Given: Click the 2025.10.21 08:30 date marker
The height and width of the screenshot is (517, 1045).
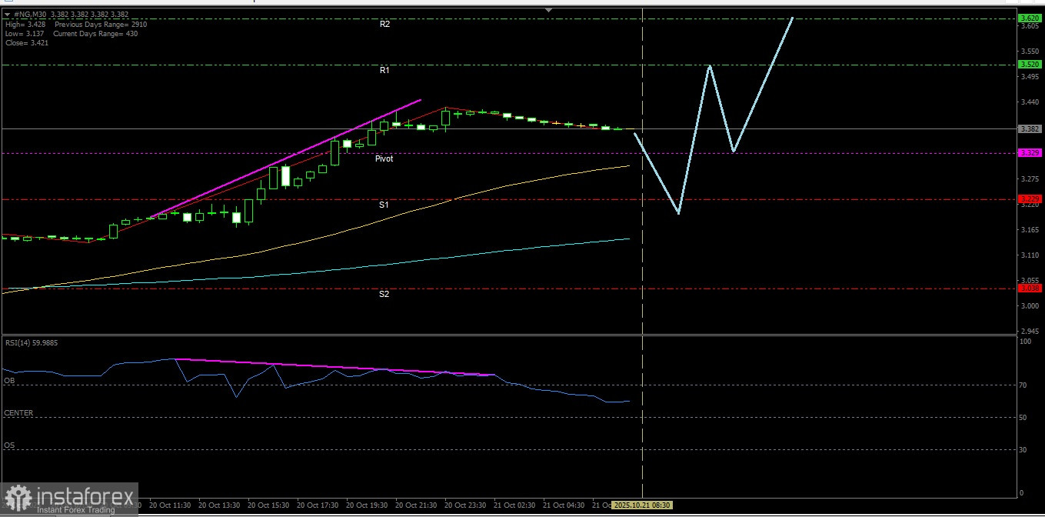Looking at the screenshot, I should (x=642, y=505).
